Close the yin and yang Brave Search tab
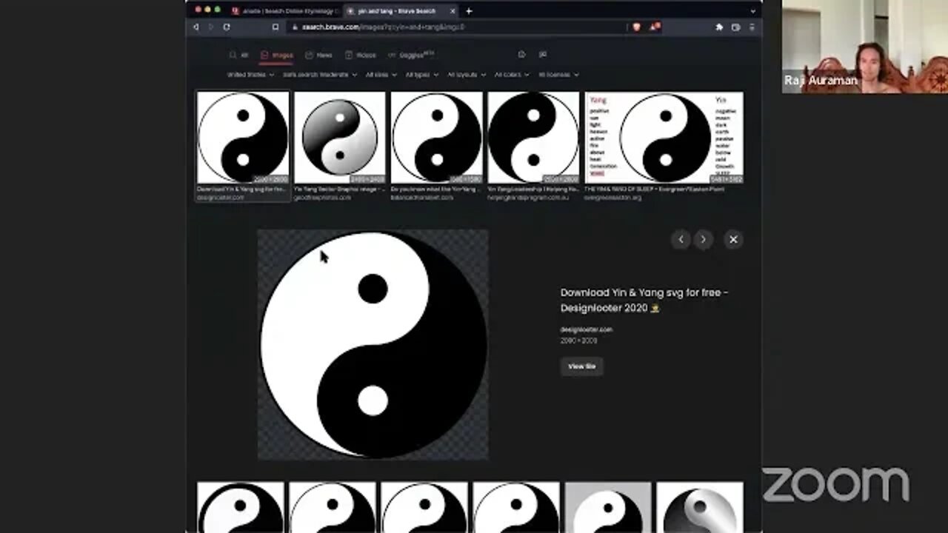This screenshot has height=533, width=948. pos(453,11)
